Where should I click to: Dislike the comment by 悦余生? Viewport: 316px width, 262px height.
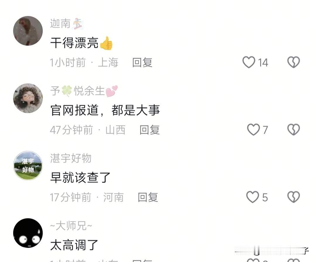coord(293,129)
